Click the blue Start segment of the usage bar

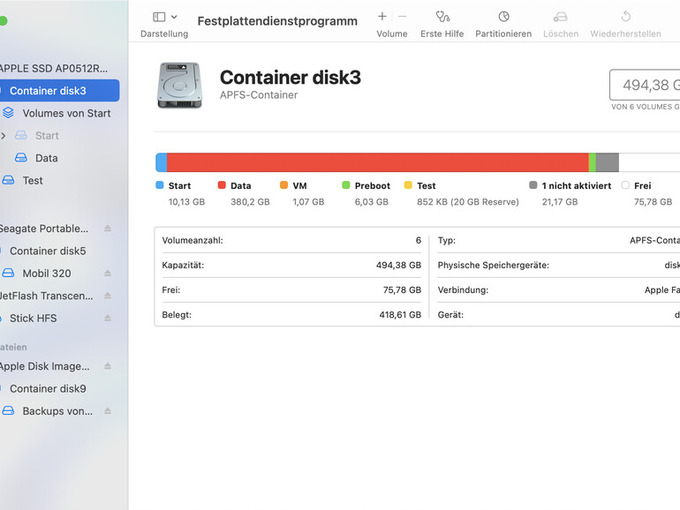(x=162, y=162)
